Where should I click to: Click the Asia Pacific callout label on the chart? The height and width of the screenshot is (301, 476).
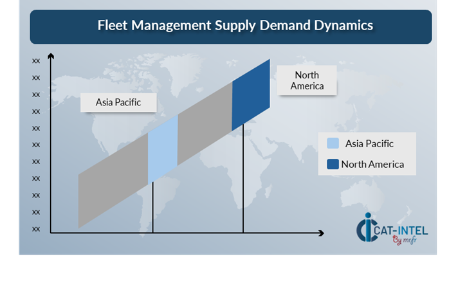click(118, 102)
